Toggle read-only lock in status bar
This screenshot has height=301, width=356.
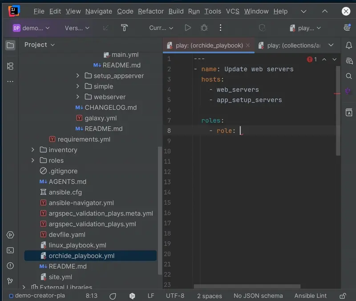pos(343,296)
